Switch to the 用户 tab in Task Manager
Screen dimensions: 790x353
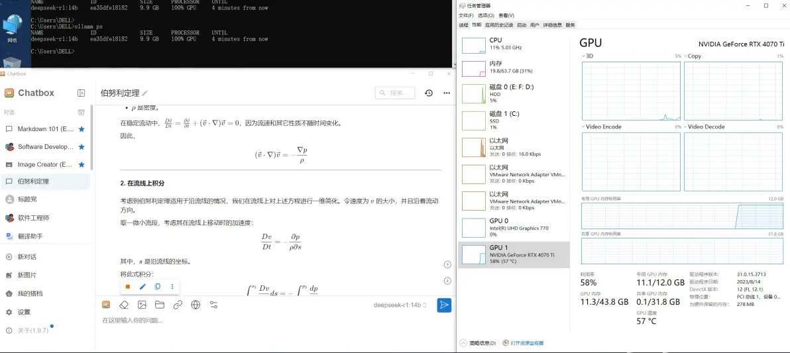535,25
